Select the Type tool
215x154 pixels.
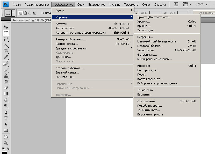point(6,118)
